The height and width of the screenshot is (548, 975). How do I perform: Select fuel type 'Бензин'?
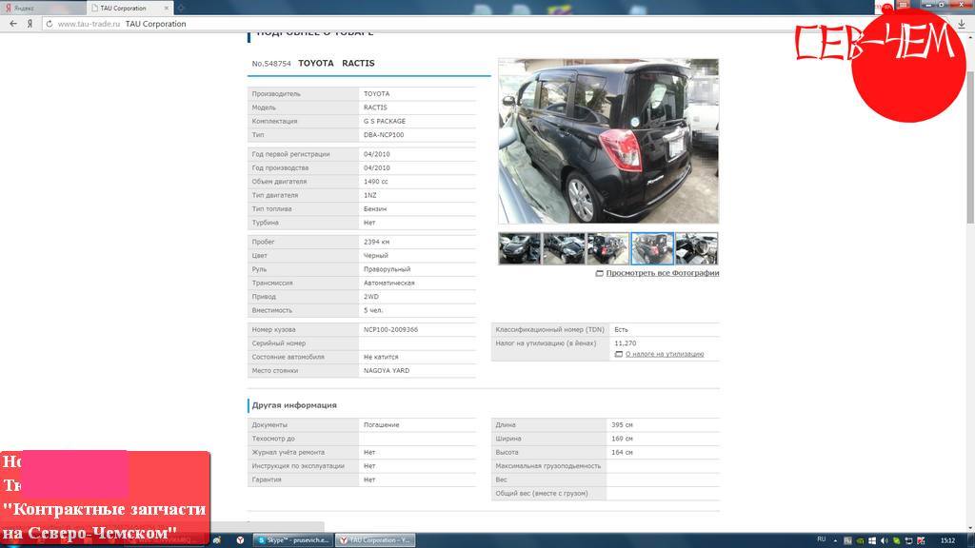(x=375, y=208)
